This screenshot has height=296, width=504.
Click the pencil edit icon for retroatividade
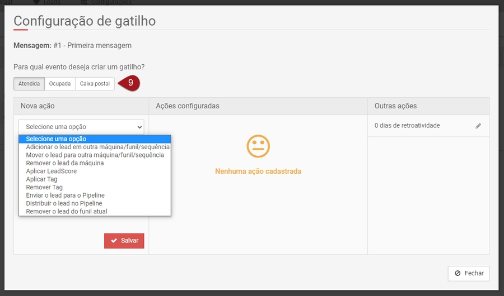pyautogui.click(x=478, y=126)
